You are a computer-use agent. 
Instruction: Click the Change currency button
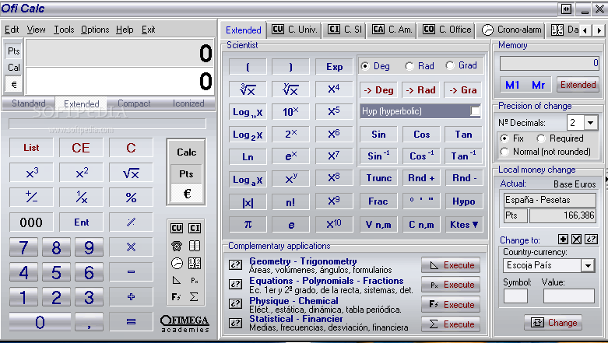click(x=554, y=323)
